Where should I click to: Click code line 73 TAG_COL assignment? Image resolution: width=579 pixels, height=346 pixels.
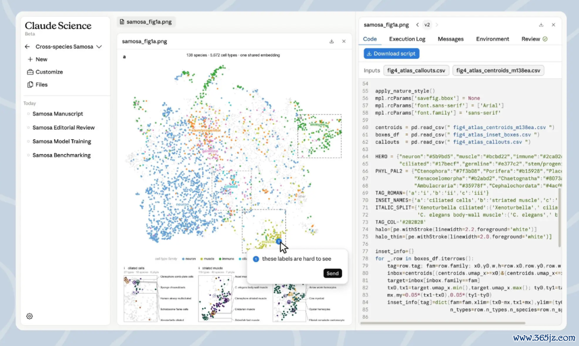click(400, 222)
